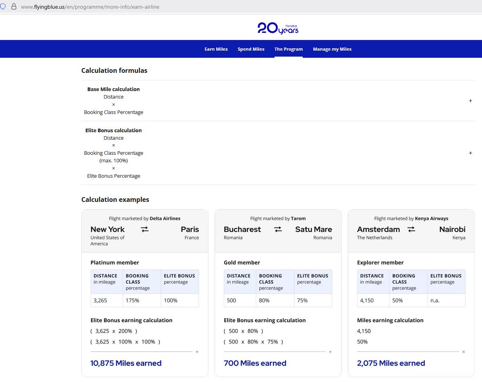Screen dimensions: 482x382
Task: Open the Earn Miles menu
Action: [216, 49]
